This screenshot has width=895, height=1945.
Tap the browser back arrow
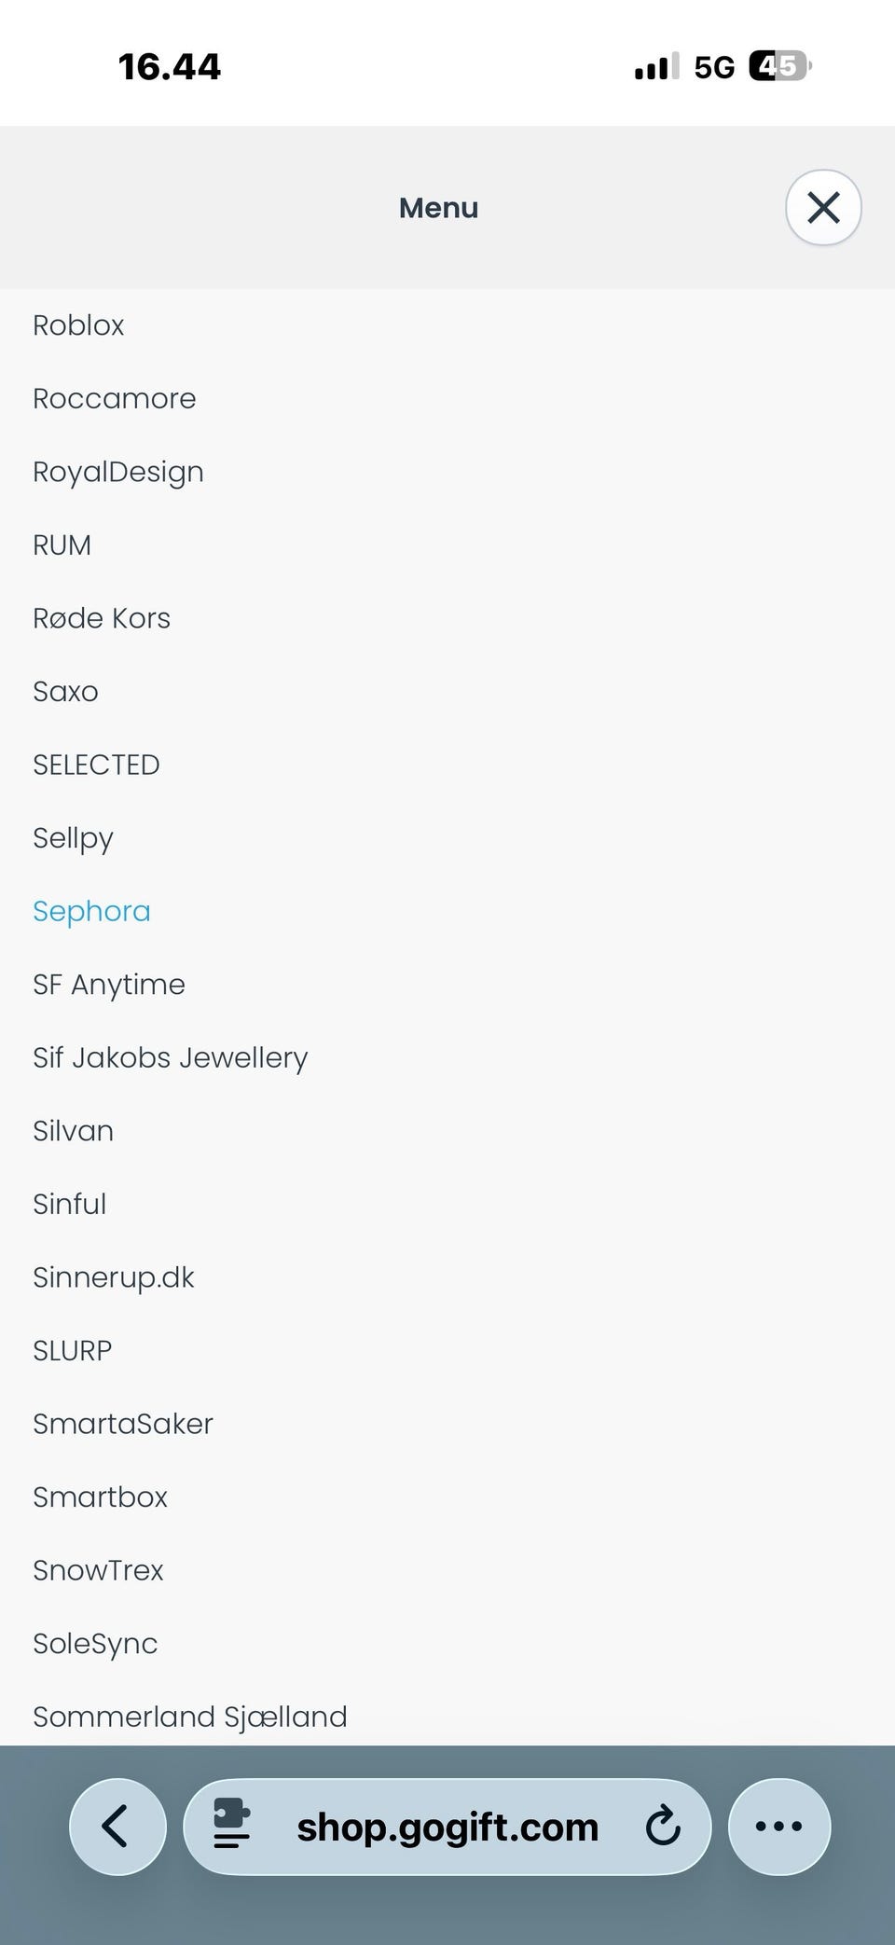117,1826
